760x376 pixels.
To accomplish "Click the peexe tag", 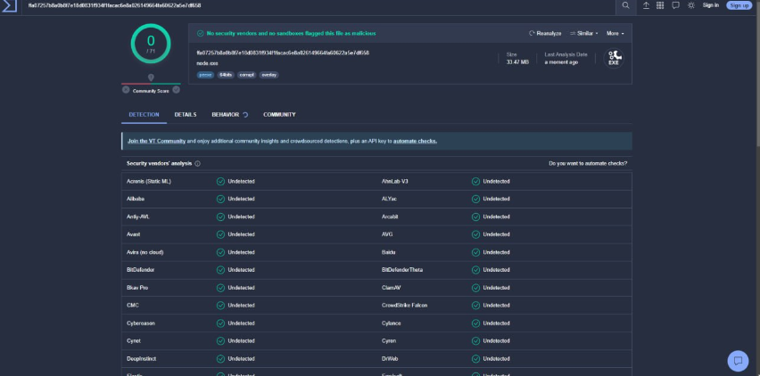I will 205,75.
